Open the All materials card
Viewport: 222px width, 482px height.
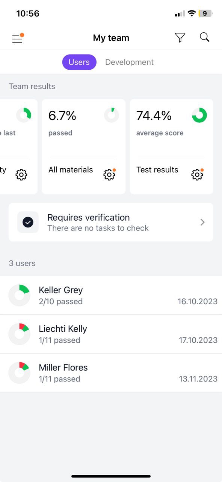83,146
